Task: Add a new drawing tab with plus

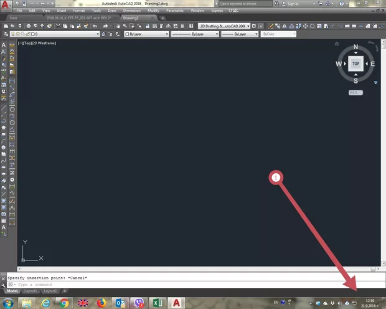Action: [x=162, y=18]
